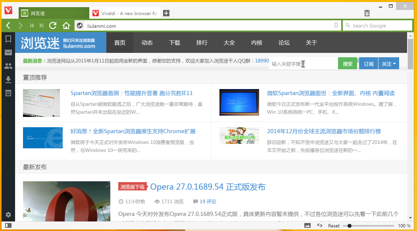
Task: Open the 论坛 navigation item
Action: coord(284,43)
